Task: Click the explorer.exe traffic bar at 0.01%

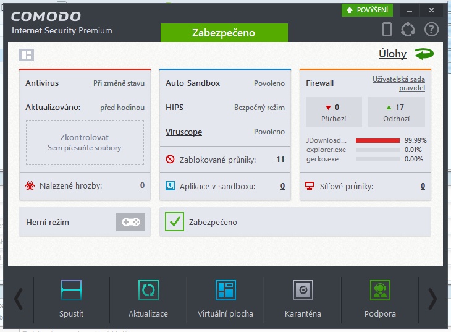Action: point(377,150)
